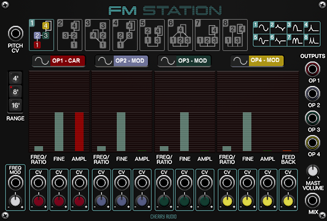This screenshot has width=327, height=221.
Task: Click purple OP2 FREQ/RATIO CV knob
Action: 101,201
